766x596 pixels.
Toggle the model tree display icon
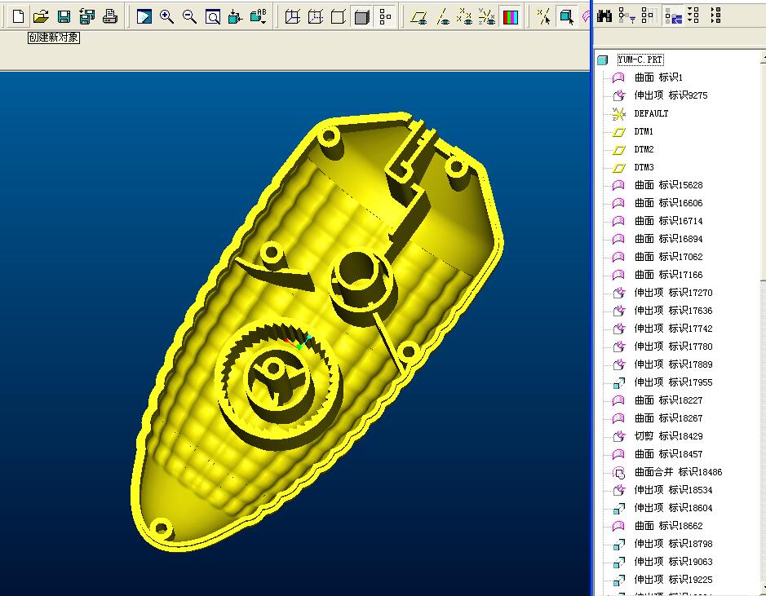coord(385,16)
